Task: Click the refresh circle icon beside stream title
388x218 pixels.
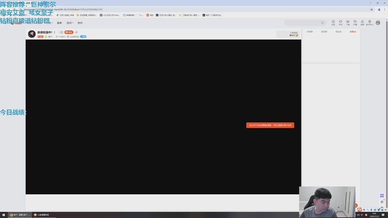Action: pyautogui.click(x=61, y=32)
